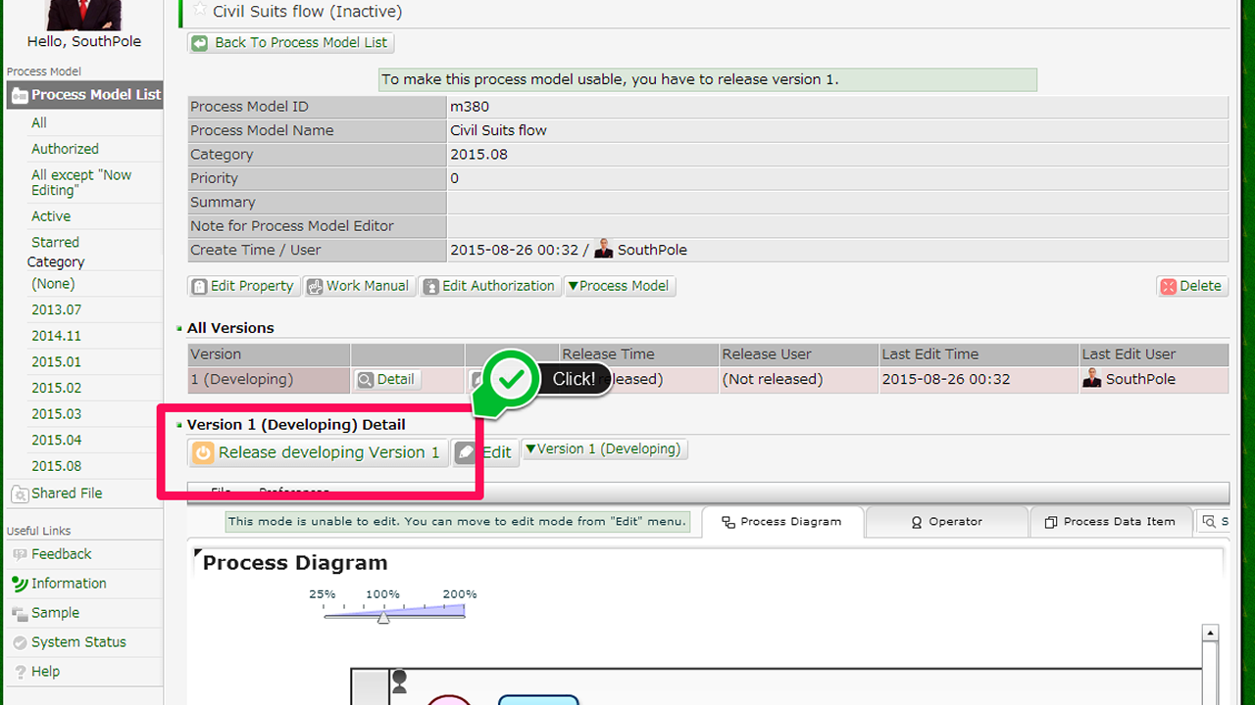Click Back To Process Model List button
Screen dimensions: 1255x705
point(291,43)
